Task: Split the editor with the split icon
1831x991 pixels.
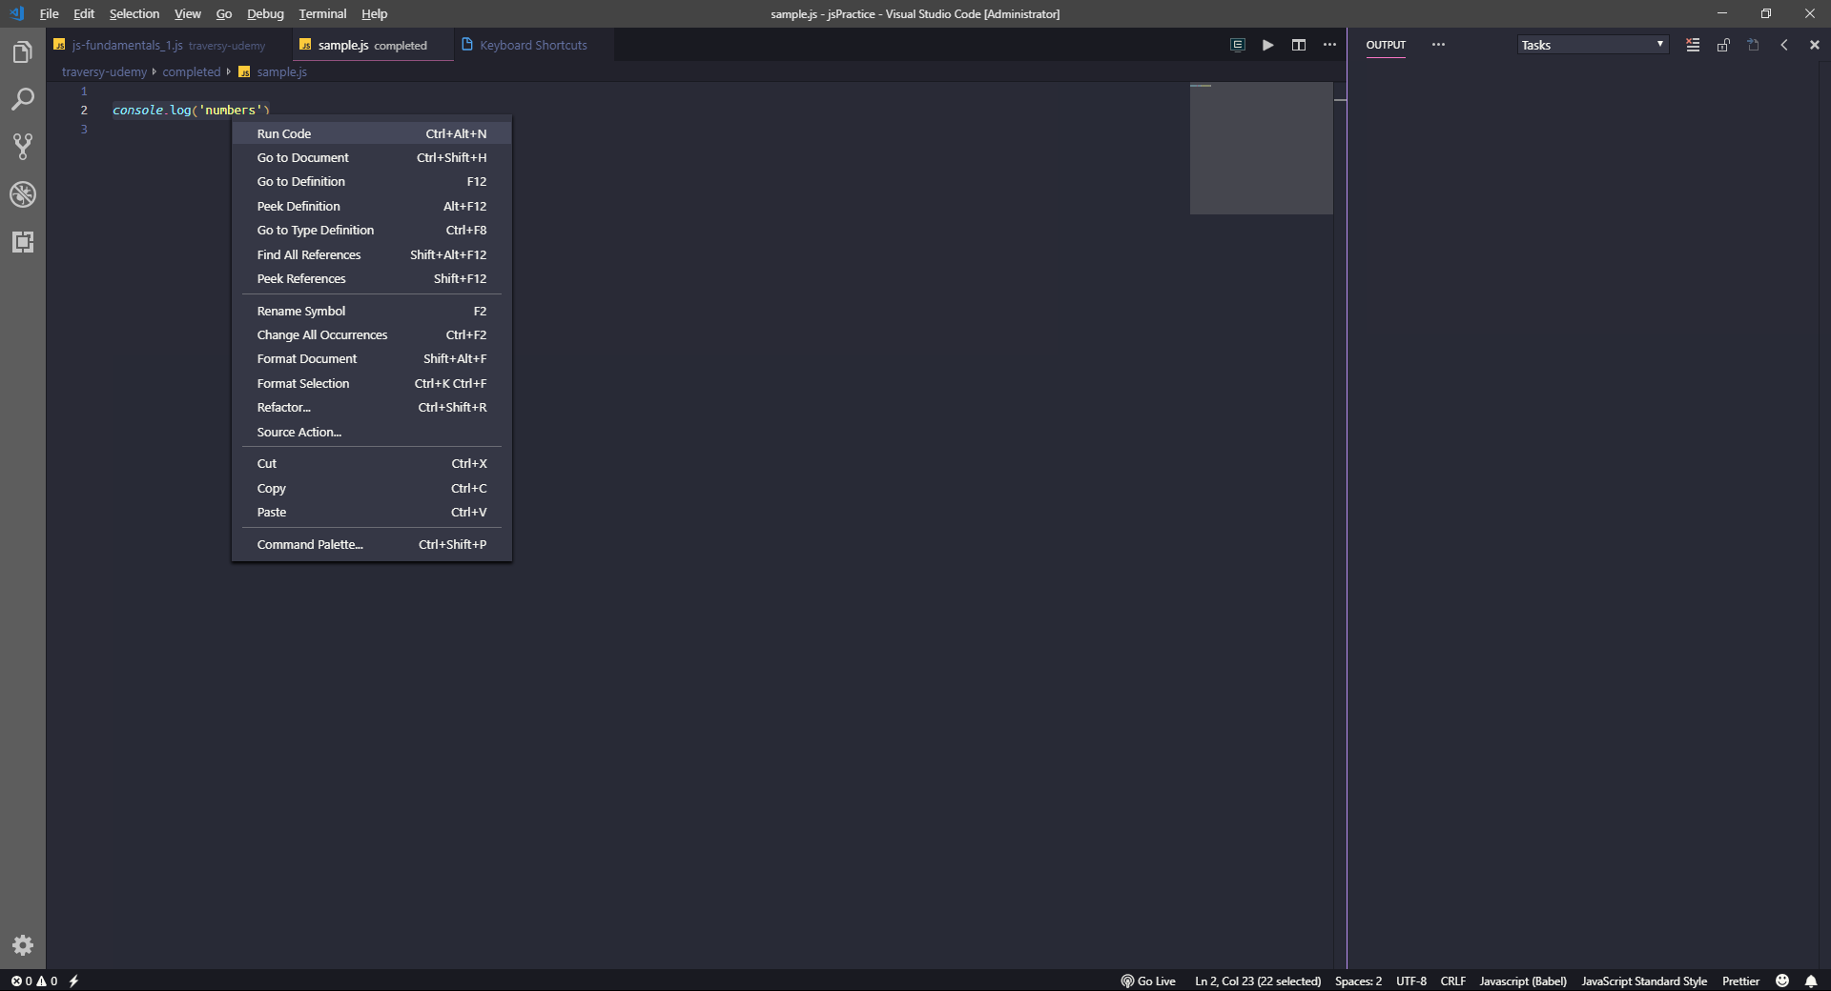Action: [x=1299, y=45]
